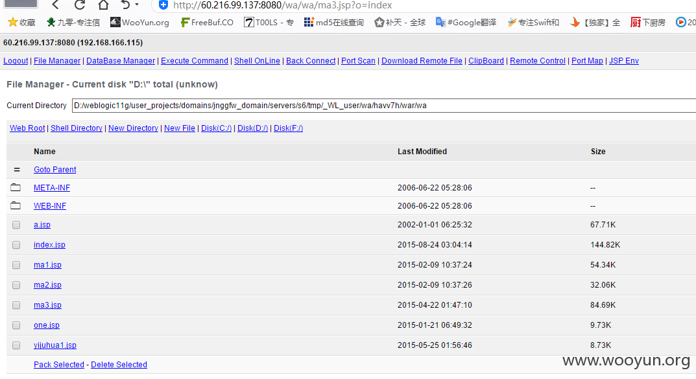This screenshot has width=696, height=379.
Task: Switch to Disk(C:/)
Action: coord(216,128)
